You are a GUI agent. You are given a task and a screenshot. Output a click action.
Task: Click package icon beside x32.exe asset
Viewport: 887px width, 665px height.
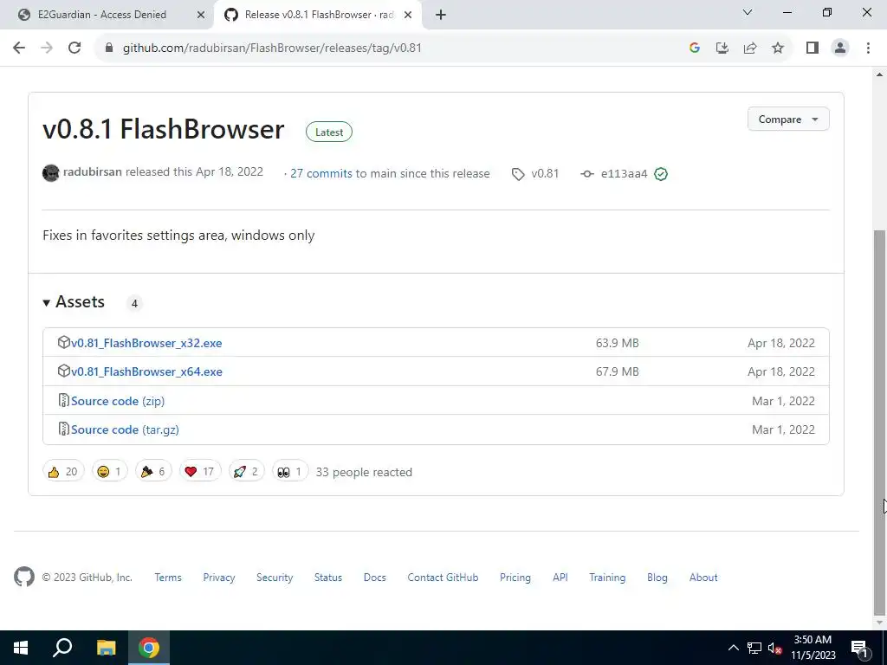click(x=63, y=342)
